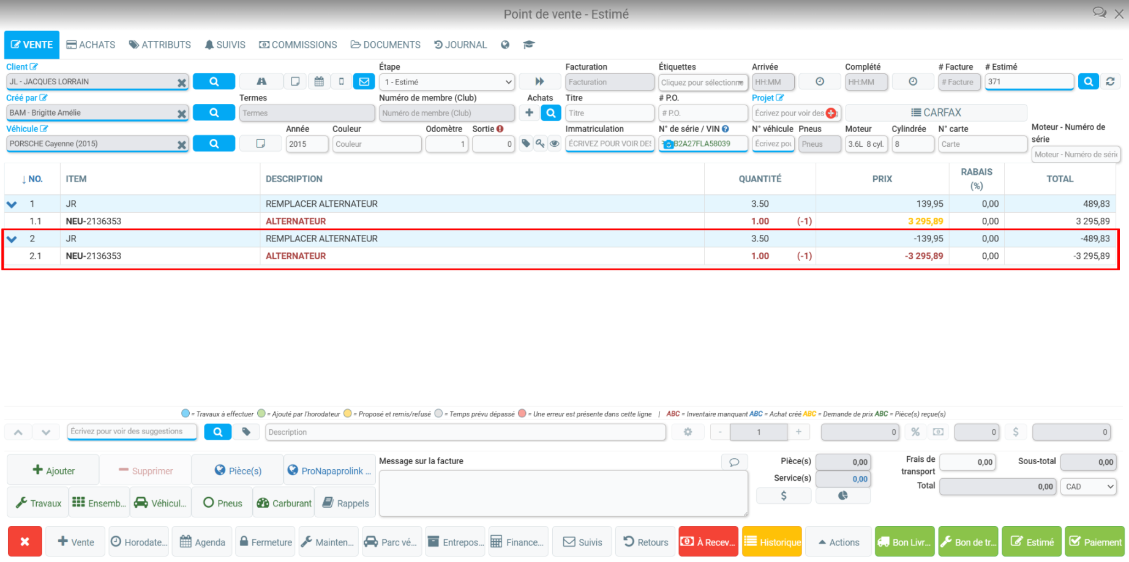Image resolution: width=1129 pixels, height=562 pixels.
Task: Focus the Description input field
Action: (x=466, y=432)
